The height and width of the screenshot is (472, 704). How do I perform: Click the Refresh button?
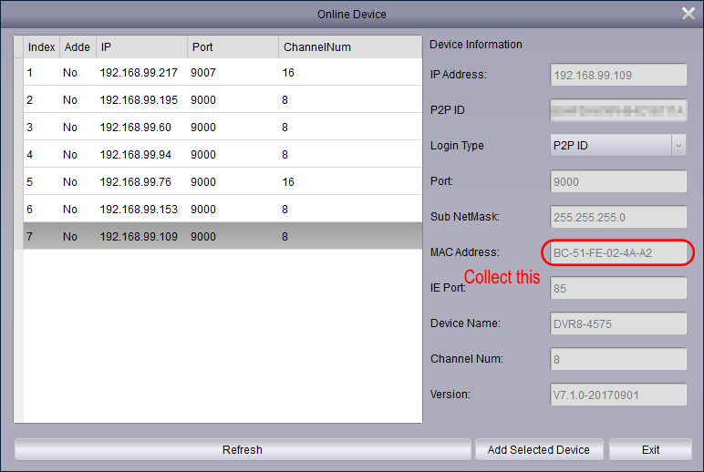click(242, 449)
